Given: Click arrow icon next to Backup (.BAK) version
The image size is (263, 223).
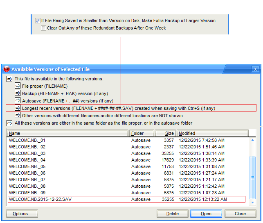Looking at the screenshot, I should pyautogui.click(x=18, y=93).
